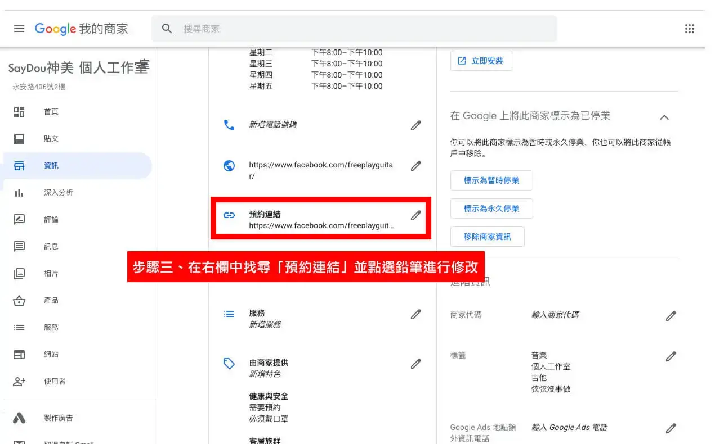The width and height of the screenshot is (724, 444).
Task: Click the 新增特色 text
Action: [x=265, y=374]
